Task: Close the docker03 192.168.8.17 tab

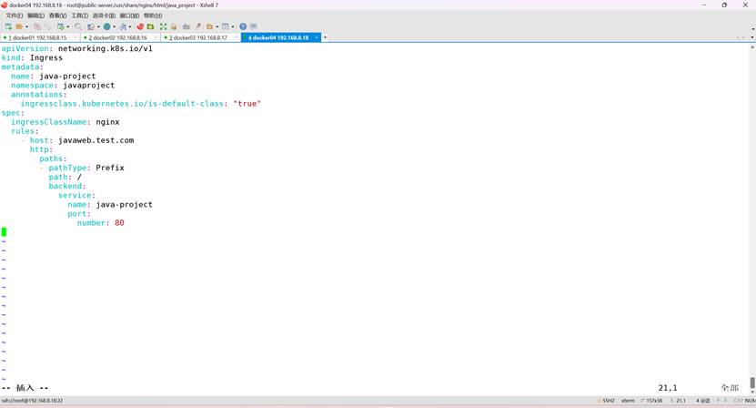Action: (x=236, y=37)
